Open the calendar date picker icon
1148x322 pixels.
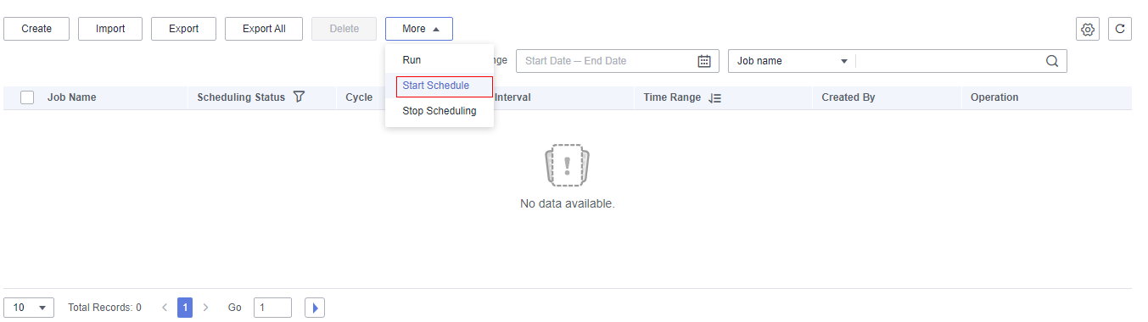click(x=703, y=61)
